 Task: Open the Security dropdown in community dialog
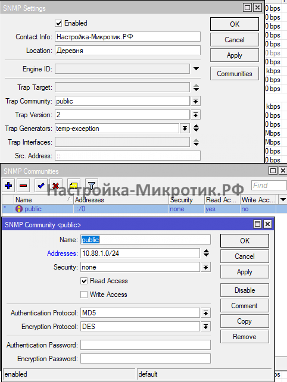[x=206, y=267]
